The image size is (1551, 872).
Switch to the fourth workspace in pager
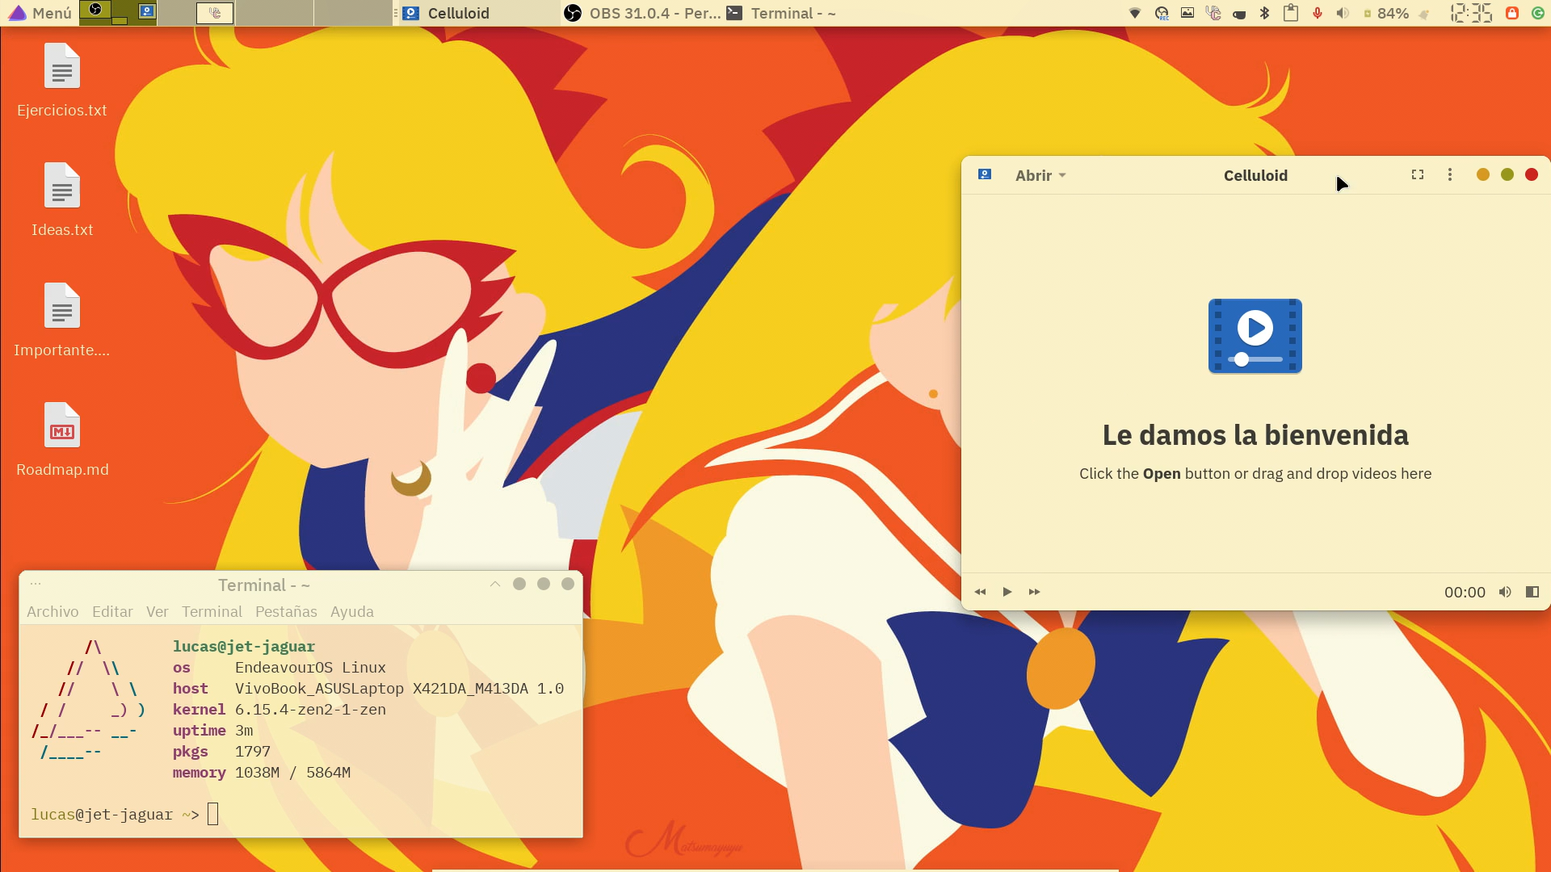click(353, 13)
